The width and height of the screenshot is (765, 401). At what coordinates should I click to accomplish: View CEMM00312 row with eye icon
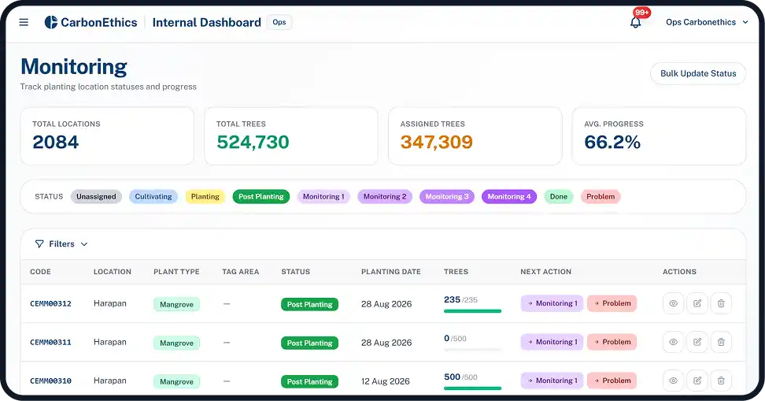point(673,303)
